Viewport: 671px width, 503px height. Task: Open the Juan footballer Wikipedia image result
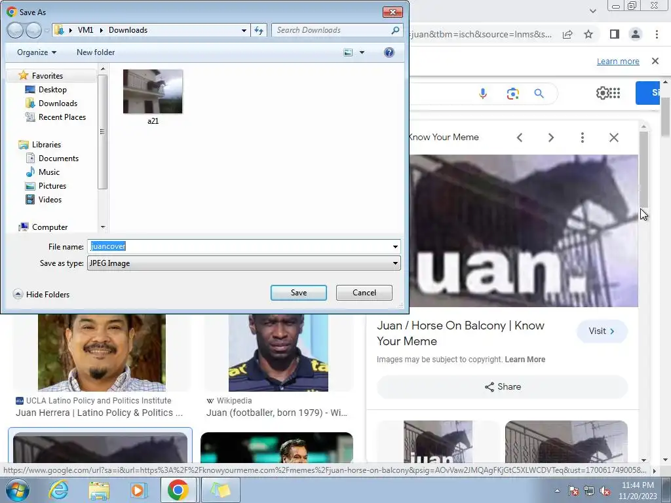(x=278, y=353)
